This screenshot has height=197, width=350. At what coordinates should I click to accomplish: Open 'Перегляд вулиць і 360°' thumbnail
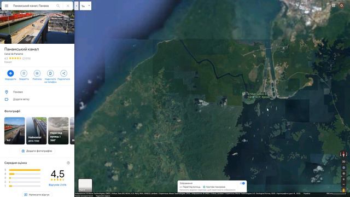59,131
